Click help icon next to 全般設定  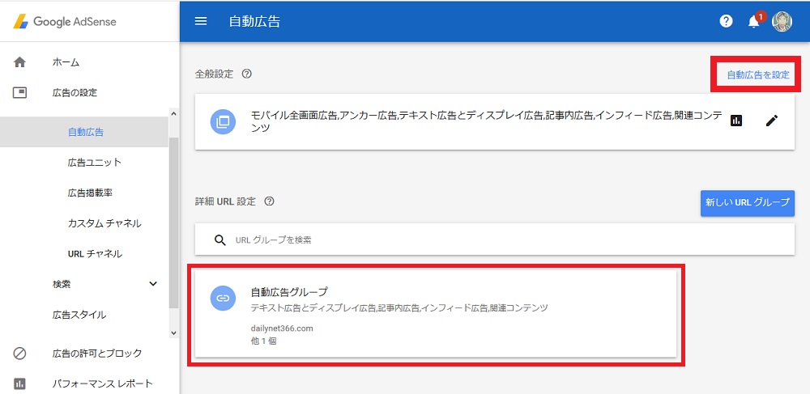pos(247,74)
